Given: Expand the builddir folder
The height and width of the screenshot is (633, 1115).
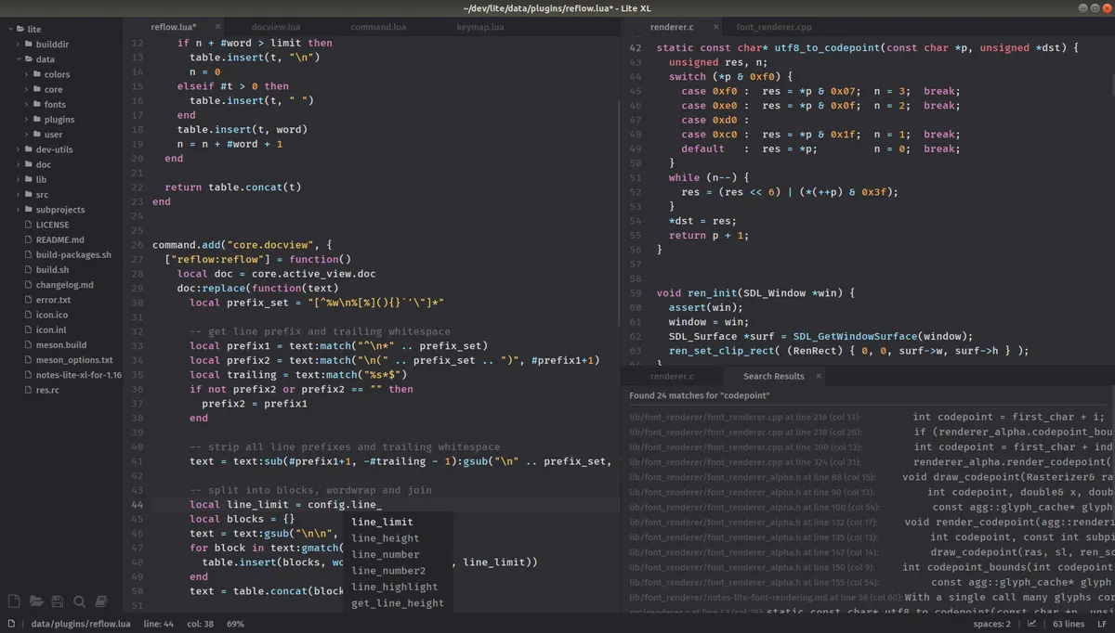Looking at the screenshot, I should 51,44.
